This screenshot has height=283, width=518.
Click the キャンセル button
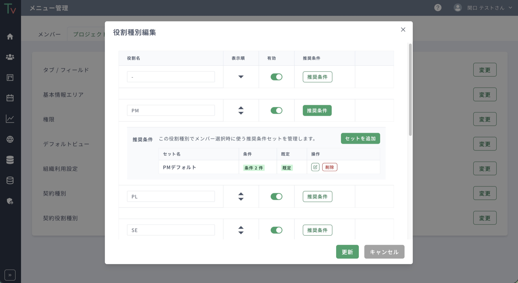tap(384, 252)
